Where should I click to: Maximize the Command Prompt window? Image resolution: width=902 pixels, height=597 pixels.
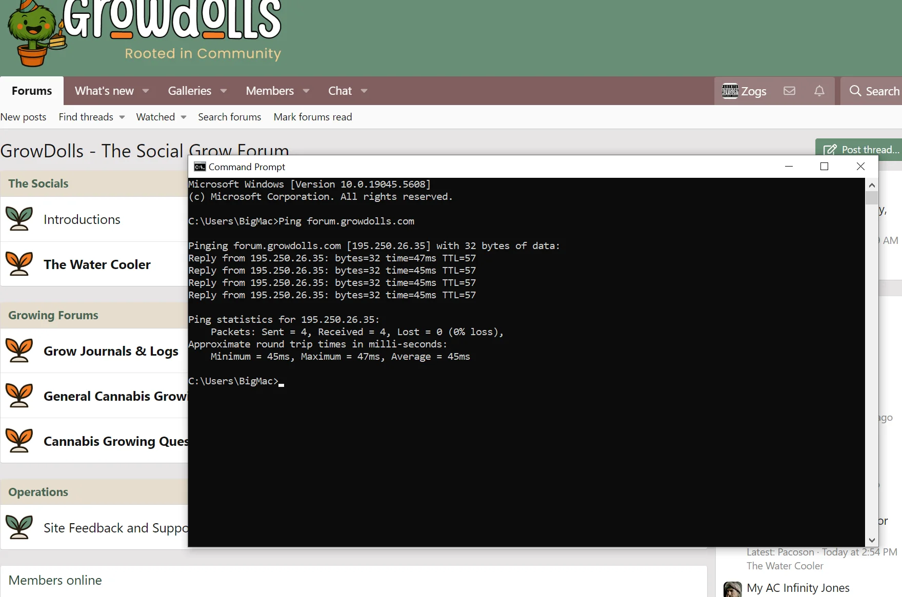point(824,167)
